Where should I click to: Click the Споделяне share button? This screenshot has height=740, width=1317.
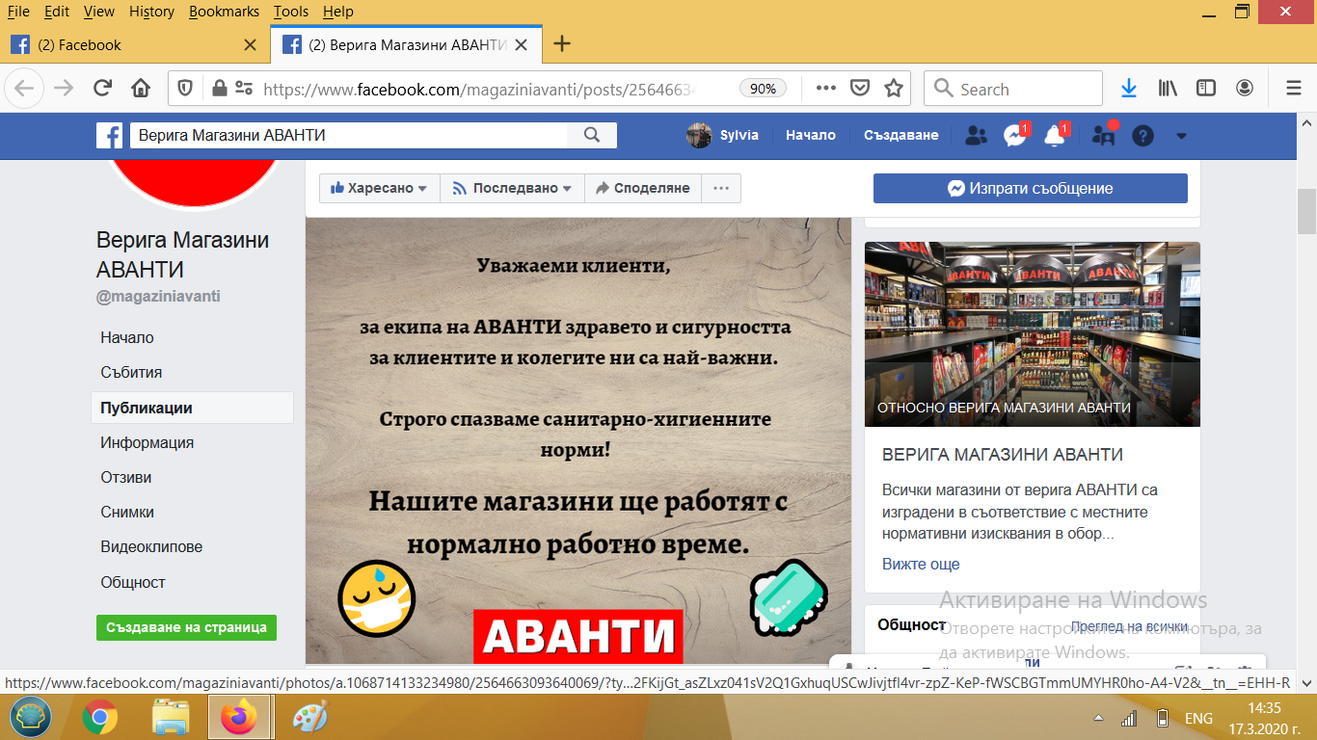(642, 189)
